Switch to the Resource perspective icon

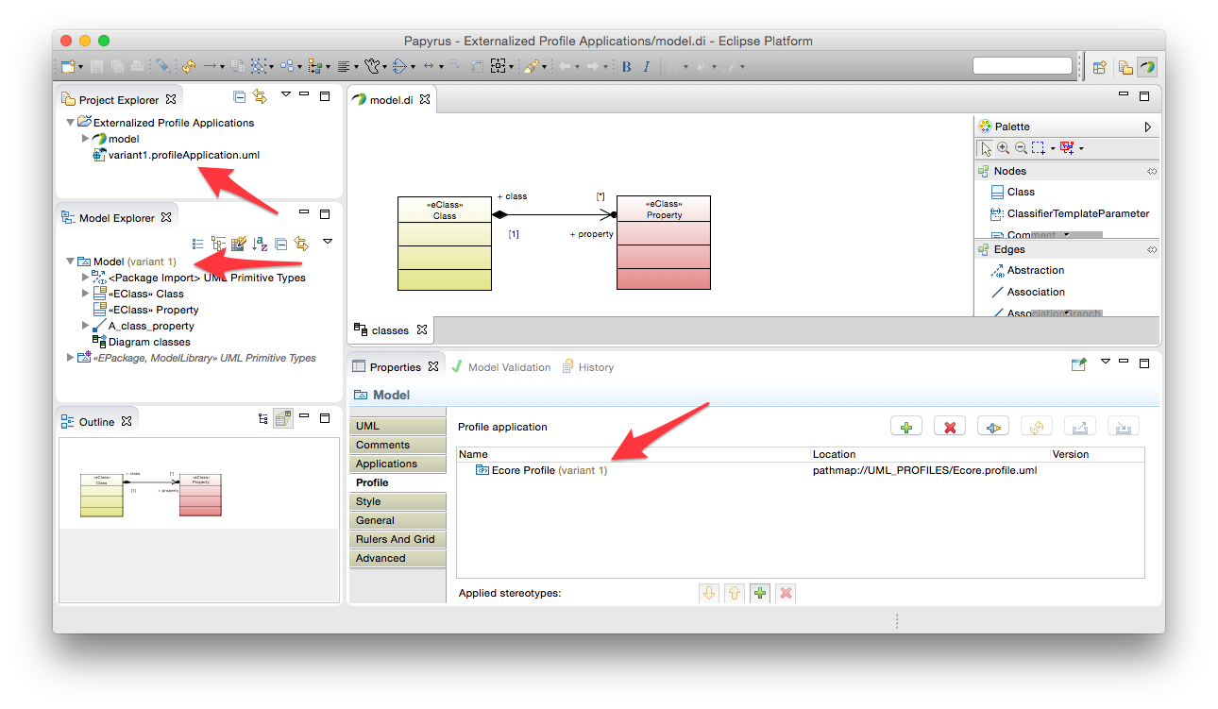coord(1125,67)
